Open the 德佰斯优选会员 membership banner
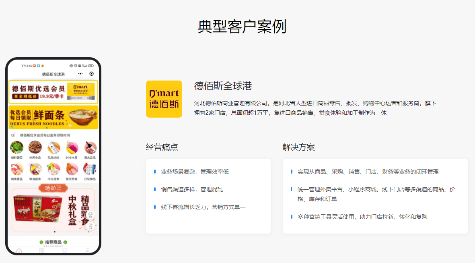This screenshot has height=263, width=475. pos(53,92)
